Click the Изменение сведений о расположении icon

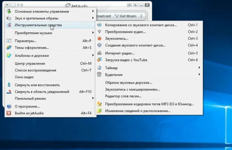coord(99,111)
